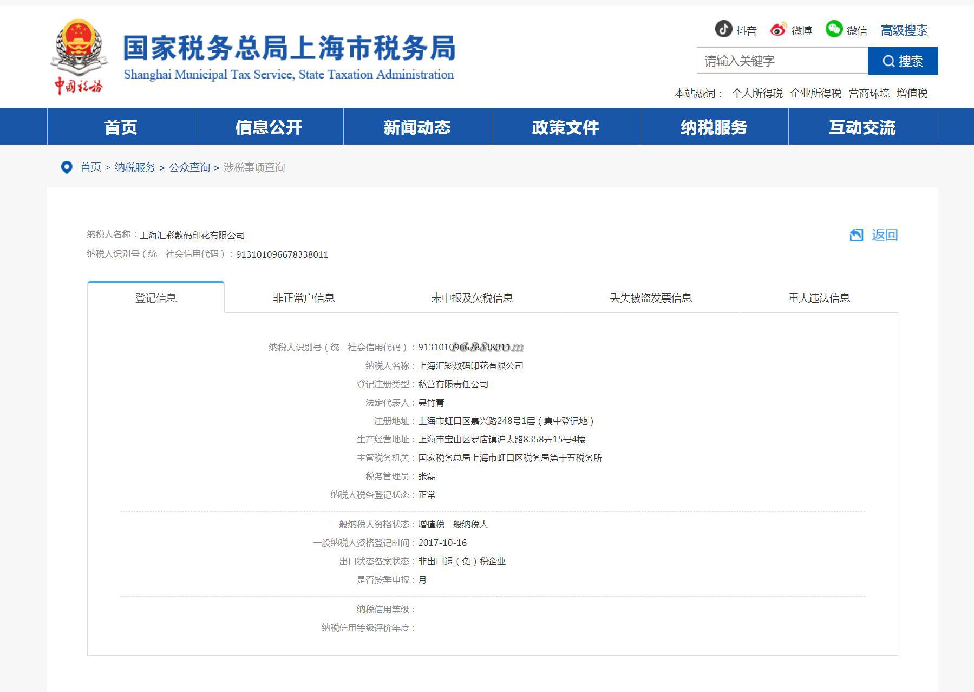Switch to the 未申报及欠税信息 tab

472,298
